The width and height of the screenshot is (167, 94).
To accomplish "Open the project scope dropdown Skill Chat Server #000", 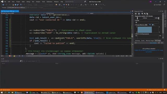I will (x=23, y=13).
